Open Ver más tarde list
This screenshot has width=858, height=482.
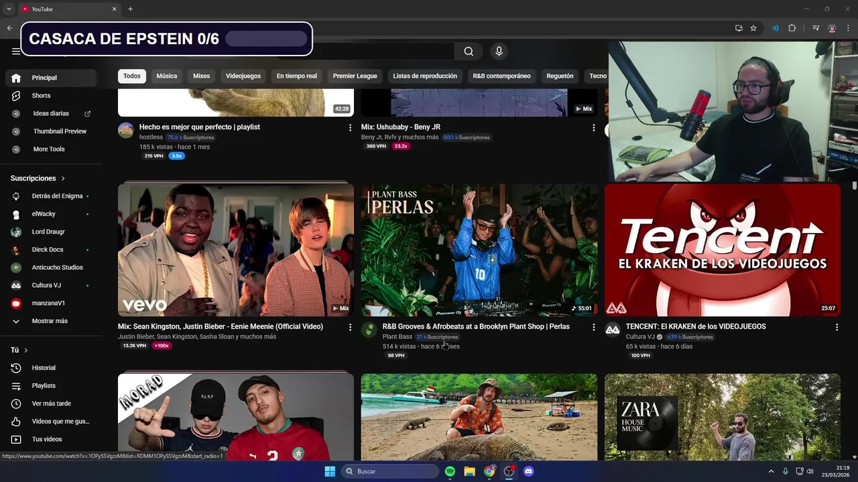pyautogui.click(x=52, y=404)
